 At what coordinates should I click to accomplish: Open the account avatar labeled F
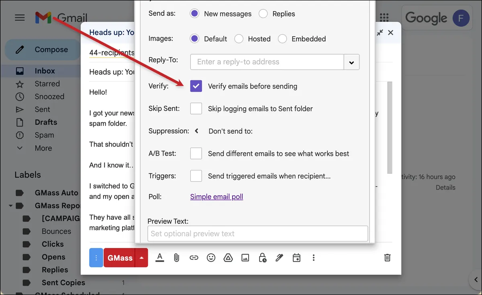[x=461, y=18]
